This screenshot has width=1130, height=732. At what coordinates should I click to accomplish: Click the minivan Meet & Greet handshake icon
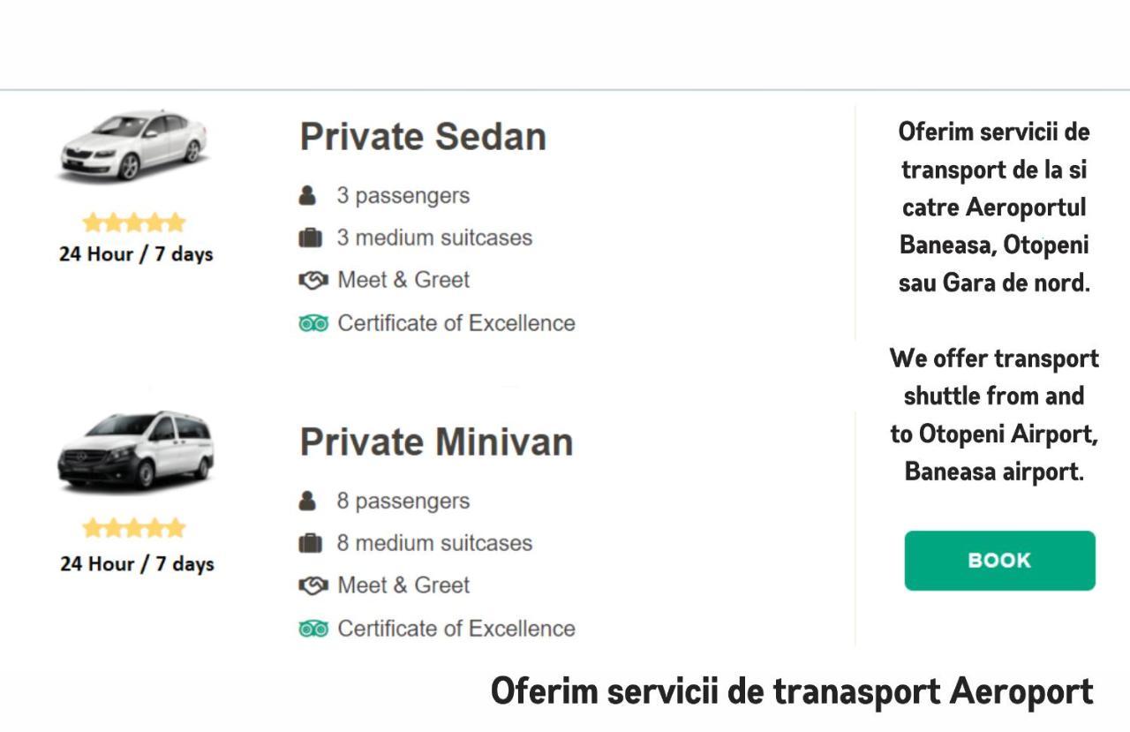(313, 585)
